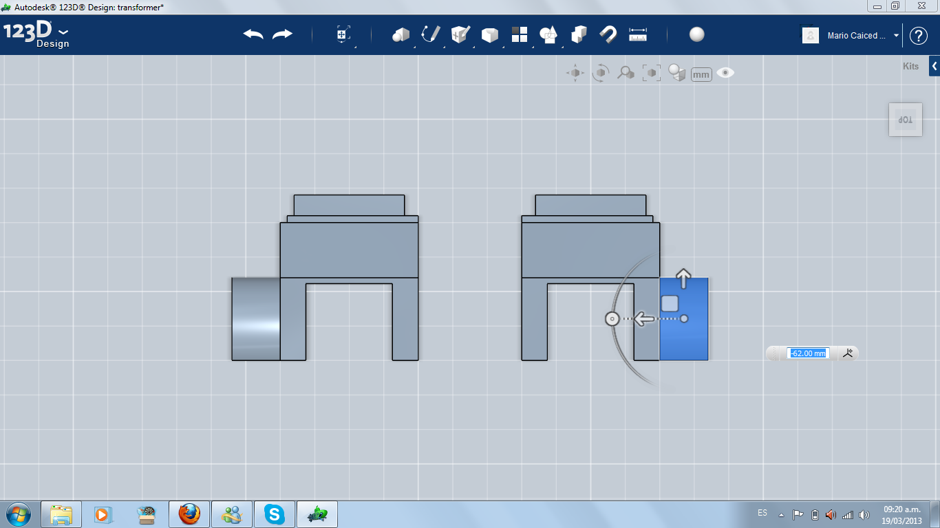
Task: Click the Fit view icon
Action: click(x=651, y=73)
